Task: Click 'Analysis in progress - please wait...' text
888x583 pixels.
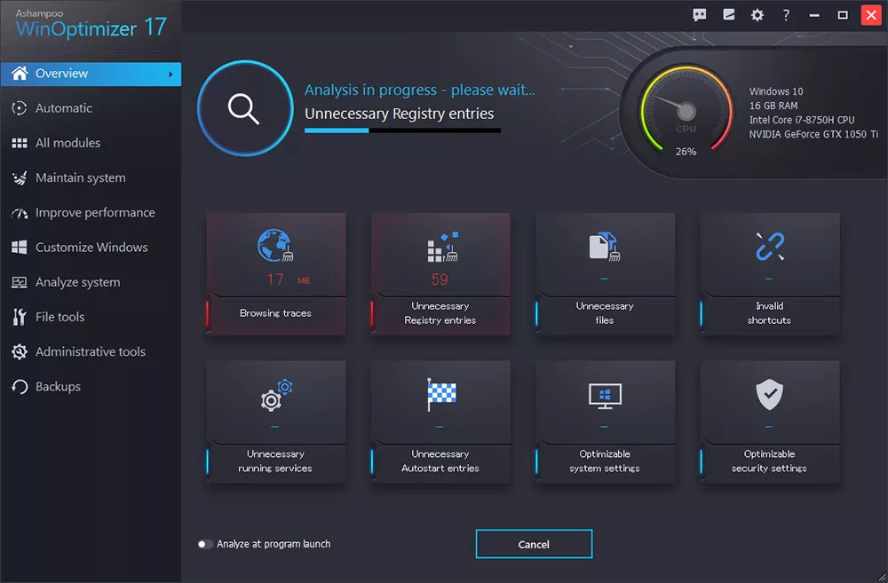Action: tap(420, 90)
